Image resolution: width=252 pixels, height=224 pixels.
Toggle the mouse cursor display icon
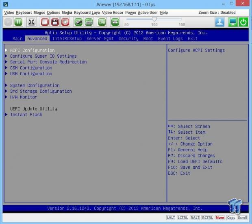pyautogui.click(x=78, y=22)
